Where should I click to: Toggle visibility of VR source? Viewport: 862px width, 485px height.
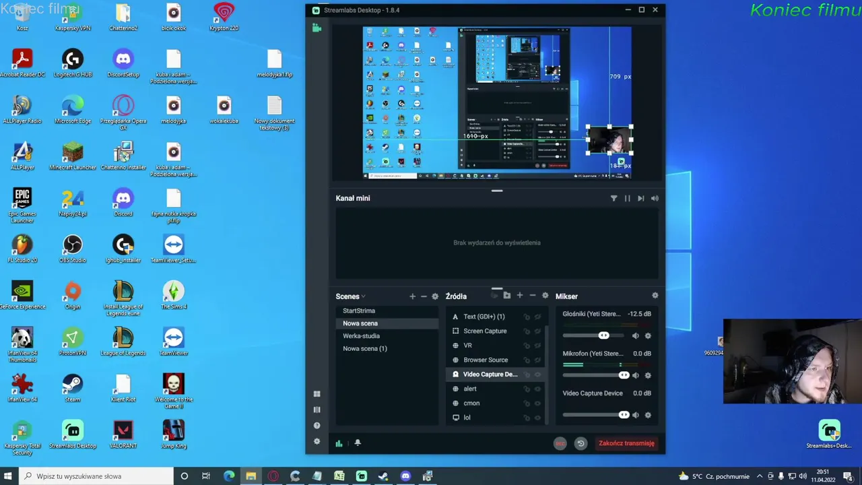tap(537, 346)
